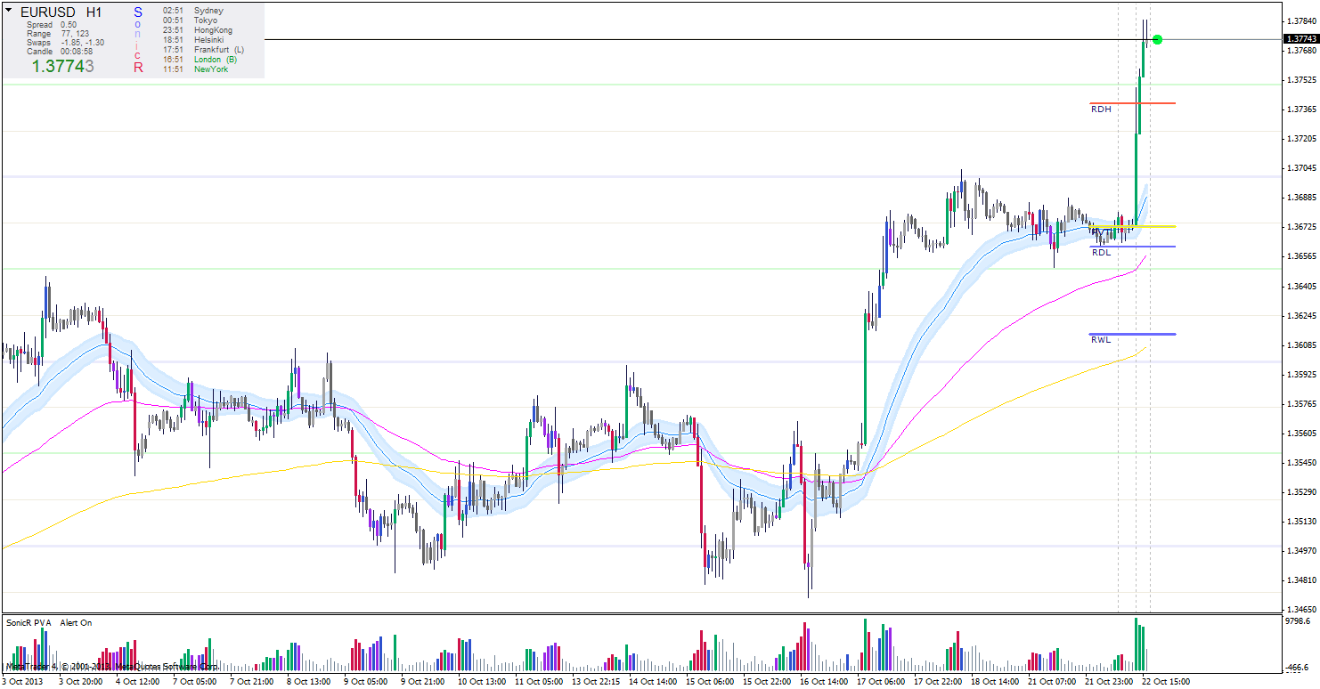Click the 9798.0 volume scale value
This screenshot has width=1320, height=689.
click(1299, 622)
